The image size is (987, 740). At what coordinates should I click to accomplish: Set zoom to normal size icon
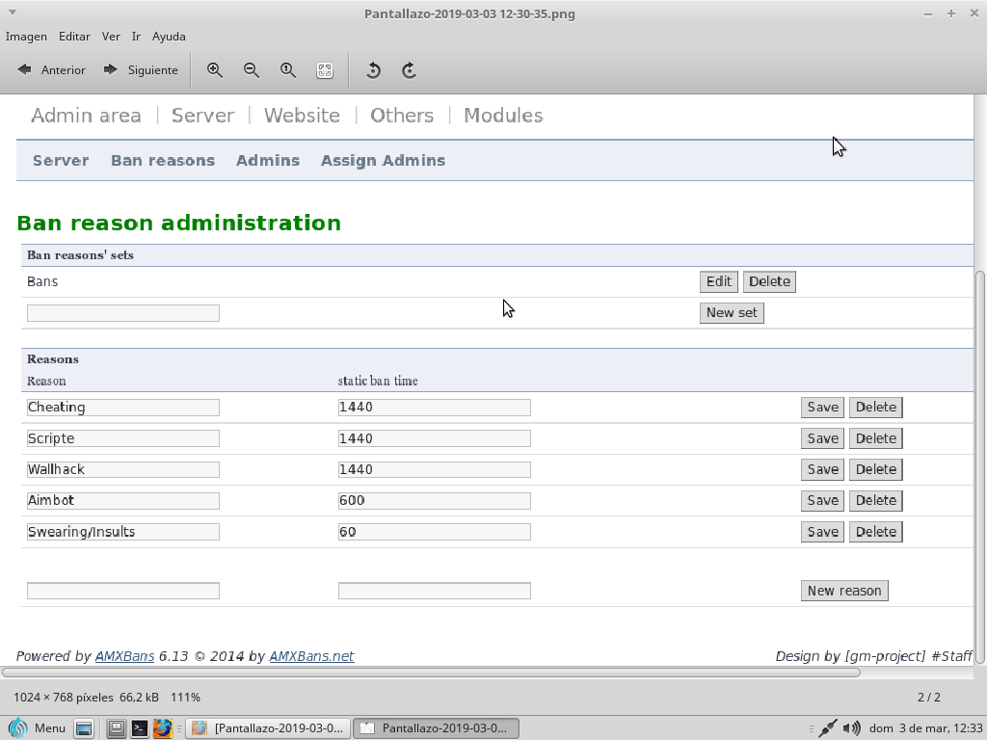point(287,69)
